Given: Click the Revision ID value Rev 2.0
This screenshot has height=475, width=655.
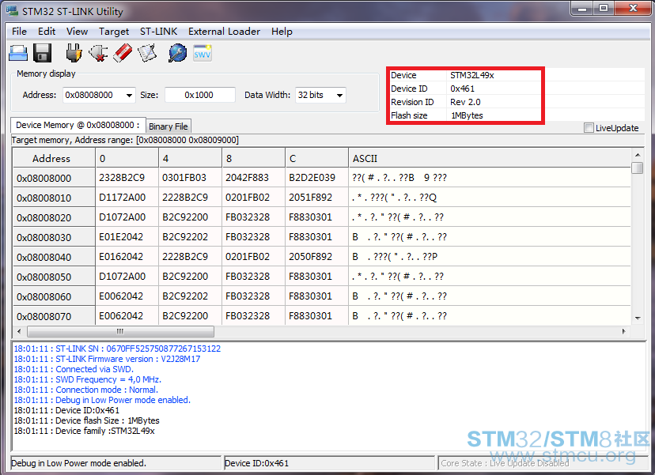Looking at the screenshot, I should [465, 102].
